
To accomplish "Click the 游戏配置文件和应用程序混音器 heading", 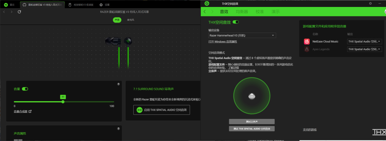I will coord(324,26).
